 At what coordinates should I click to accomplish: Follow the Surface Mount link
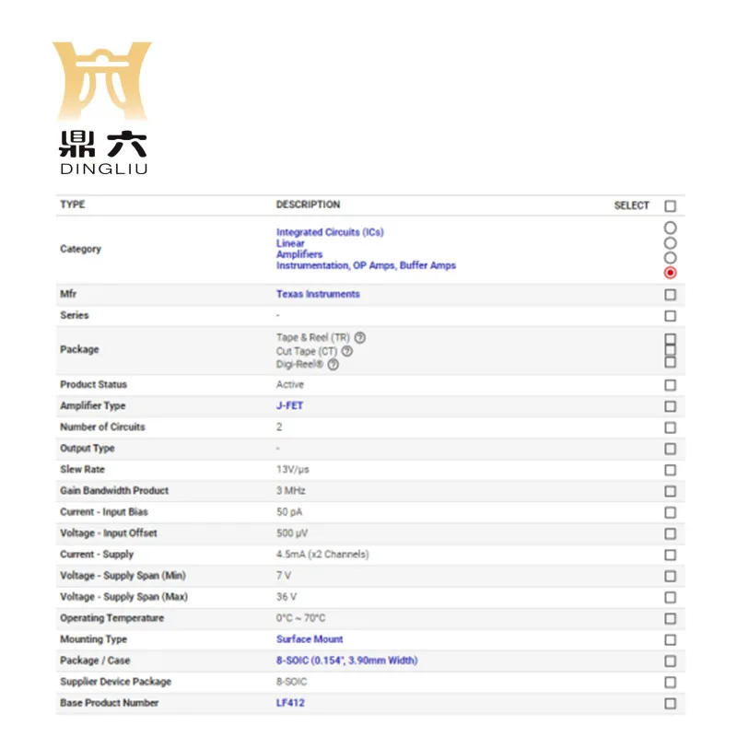click(310, 639)
